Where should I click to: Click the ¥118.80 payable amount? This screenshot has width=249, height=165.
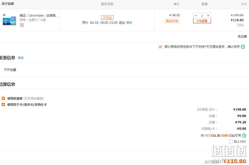[235, 161]
